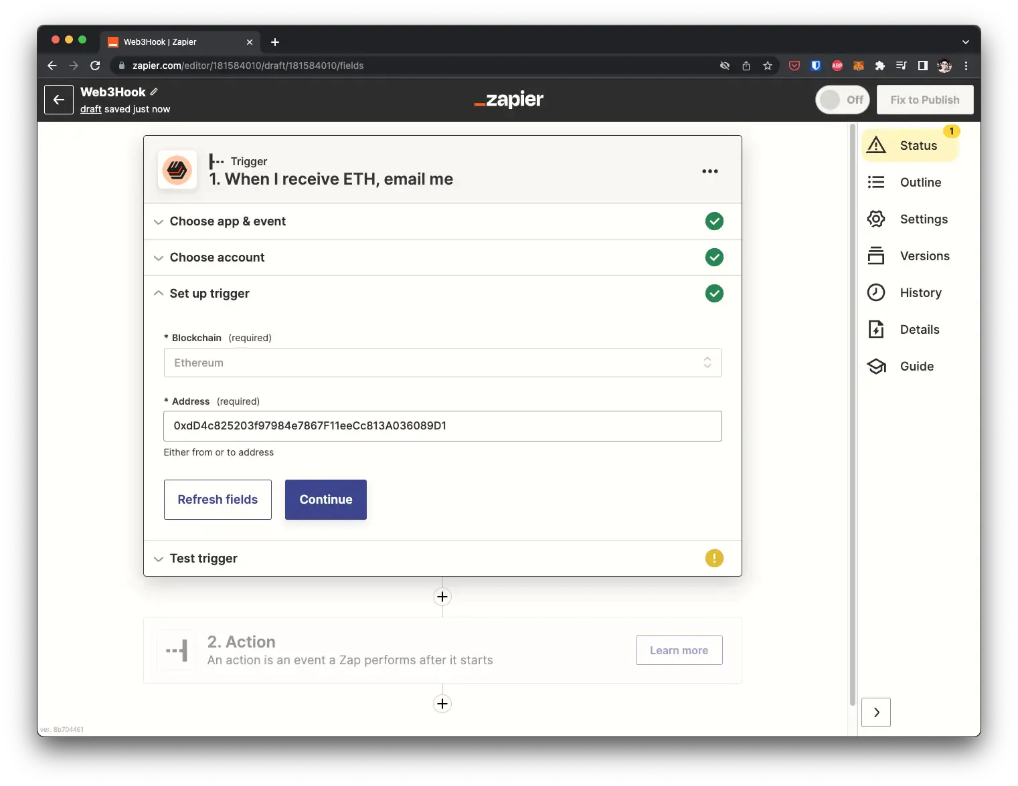The image size is (1018, 786).
Task: Collapse the right sidebar with chevron button
Action: pyautogui.click(x=876, y=712)
